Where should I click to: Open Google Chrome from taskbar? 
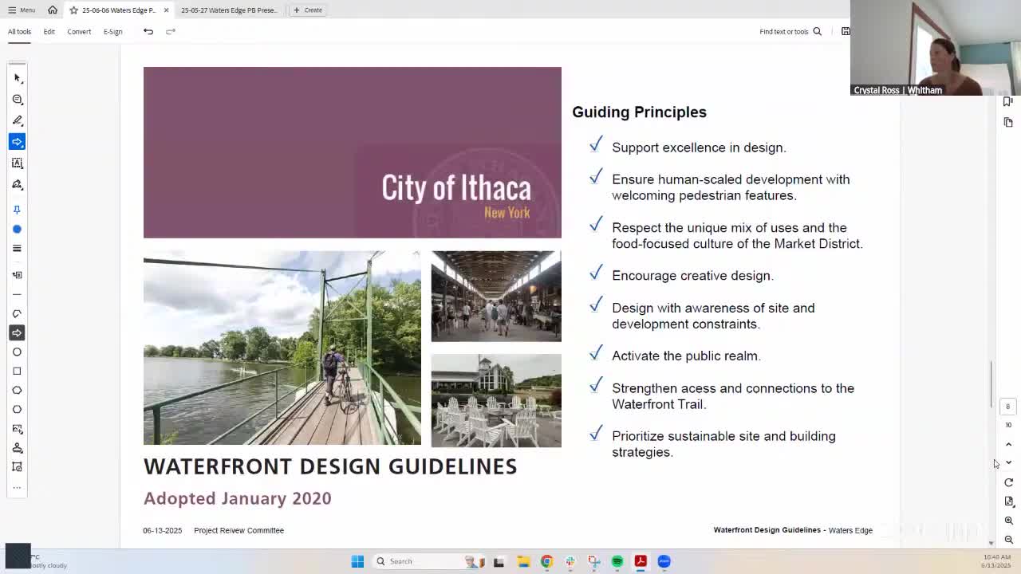(x=546, y=561)
